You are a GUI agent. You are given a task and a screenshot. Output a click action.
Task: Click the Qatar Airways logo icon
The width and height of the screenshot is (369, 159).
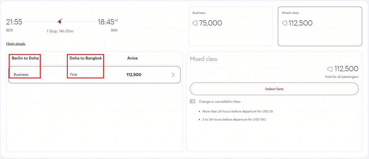[60, 22]
